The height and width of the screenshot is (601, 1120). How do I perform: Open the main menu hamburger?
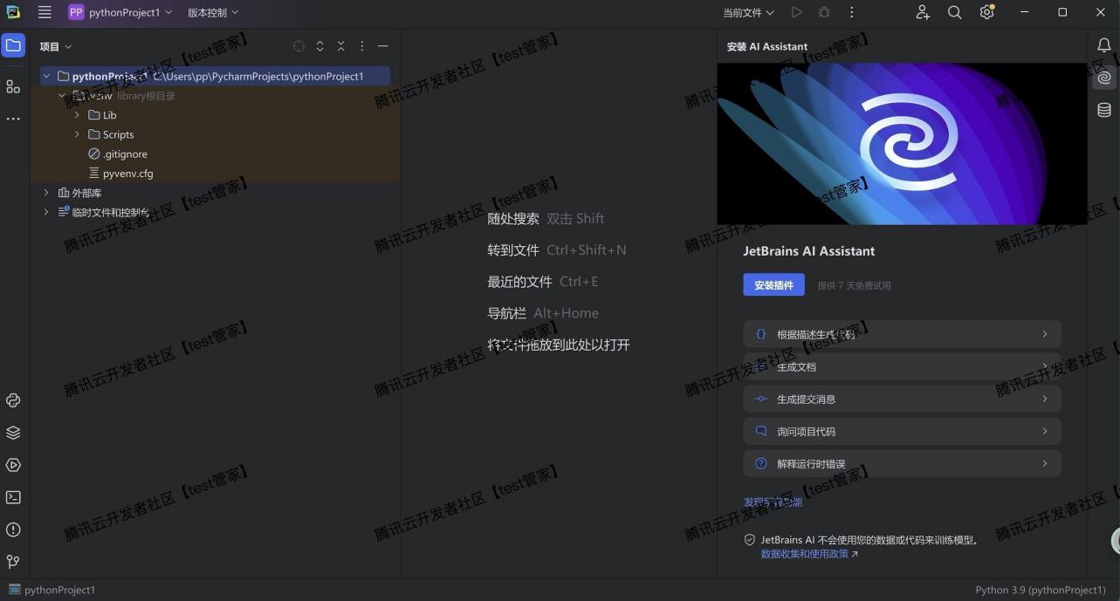44,12
